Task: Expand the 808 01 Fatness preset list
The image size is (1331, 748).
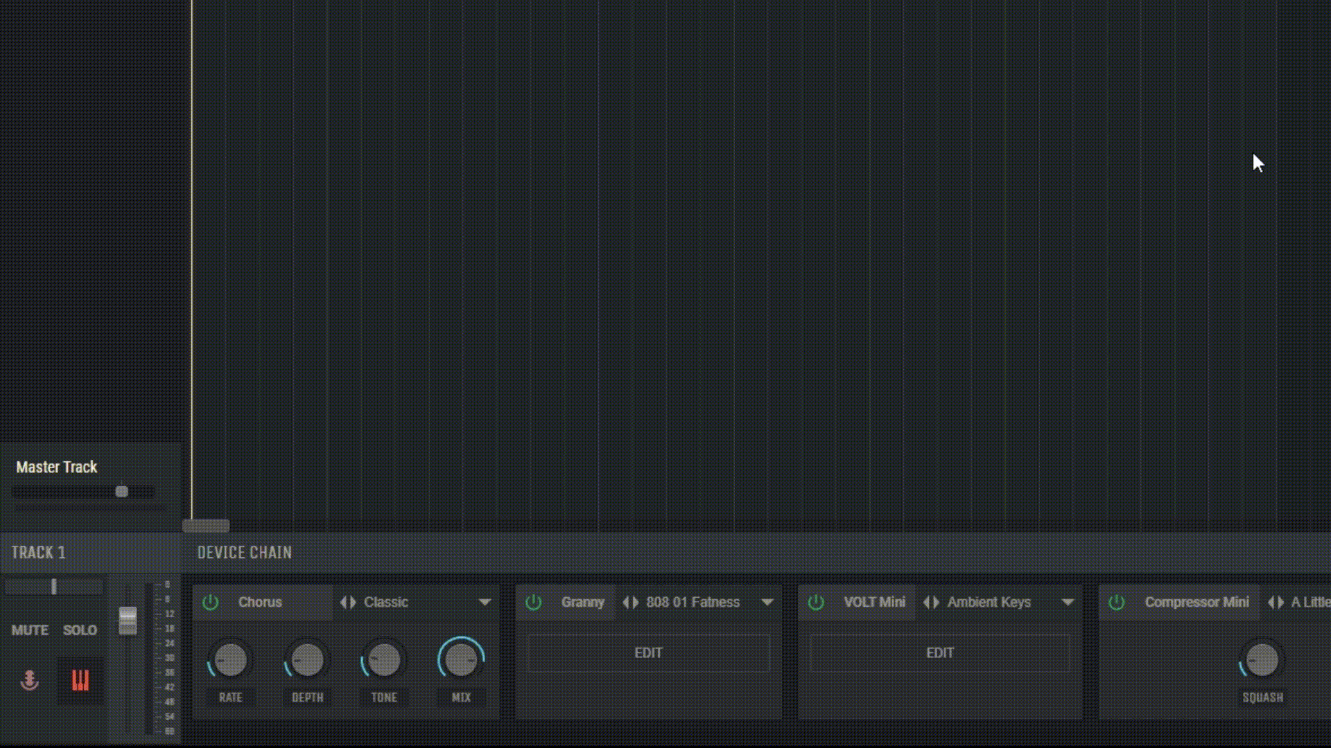Action: point(767,603)
